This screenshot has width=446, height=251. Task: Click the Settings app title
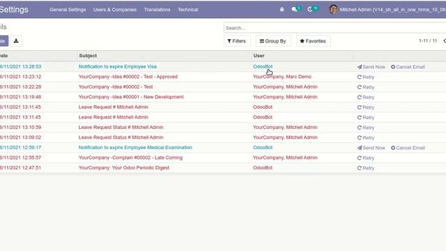click(14, 9)
